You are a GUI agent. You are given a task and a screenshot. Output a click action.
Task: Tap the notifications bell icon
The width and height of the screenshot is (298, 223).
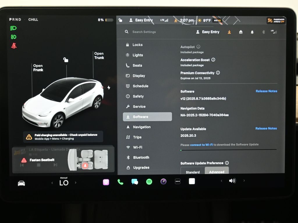[x=252, y=32]
